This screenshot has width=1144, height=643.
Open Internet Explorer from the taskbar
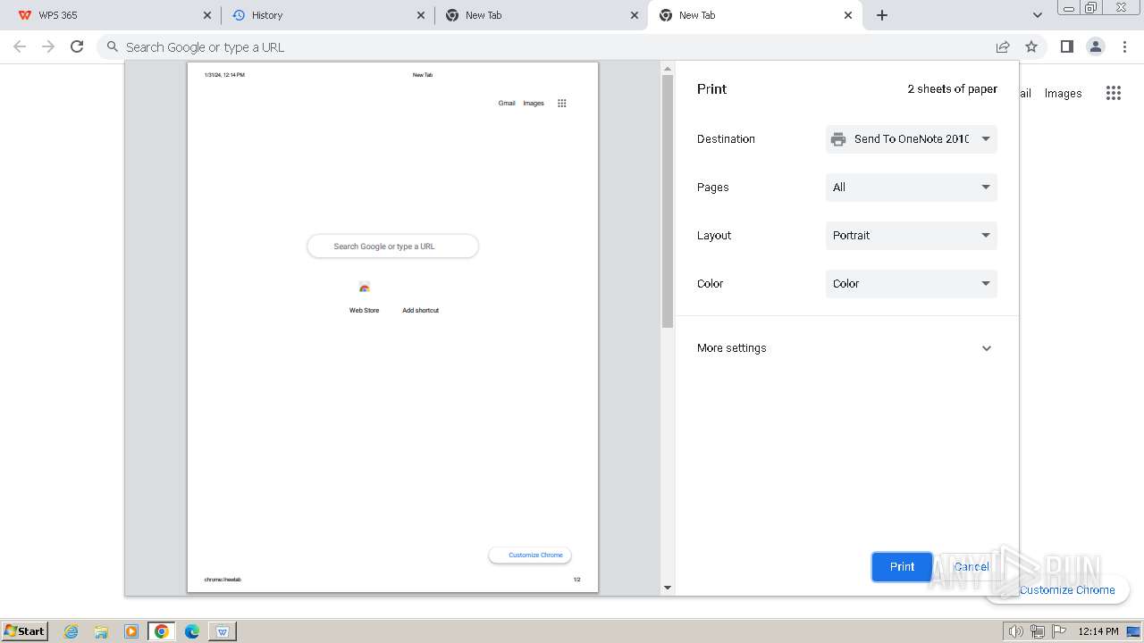click(x=71, y=631)
